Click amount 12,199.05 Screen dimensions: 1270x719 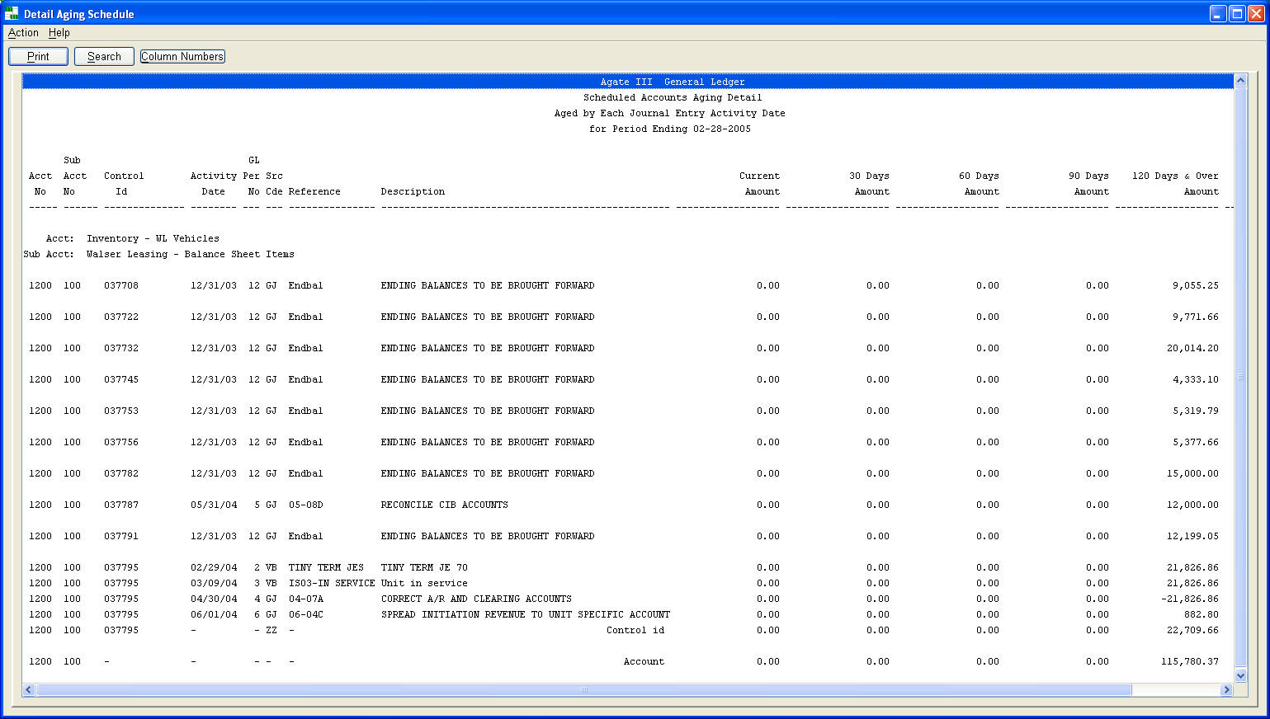1192,536
